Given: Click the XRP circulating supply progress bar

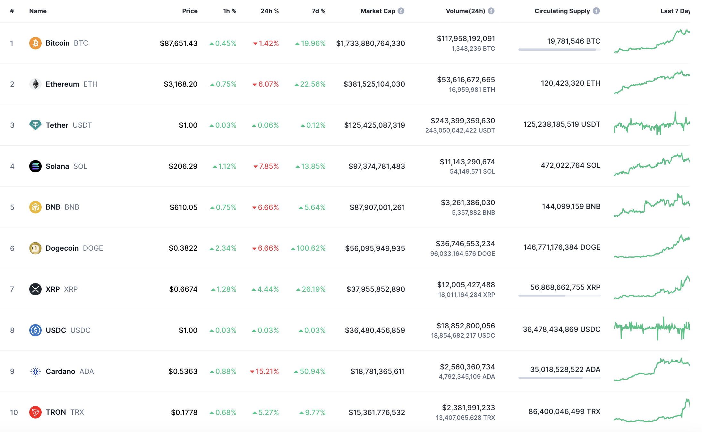Looking at the screenshot, I should click(559, 296).
